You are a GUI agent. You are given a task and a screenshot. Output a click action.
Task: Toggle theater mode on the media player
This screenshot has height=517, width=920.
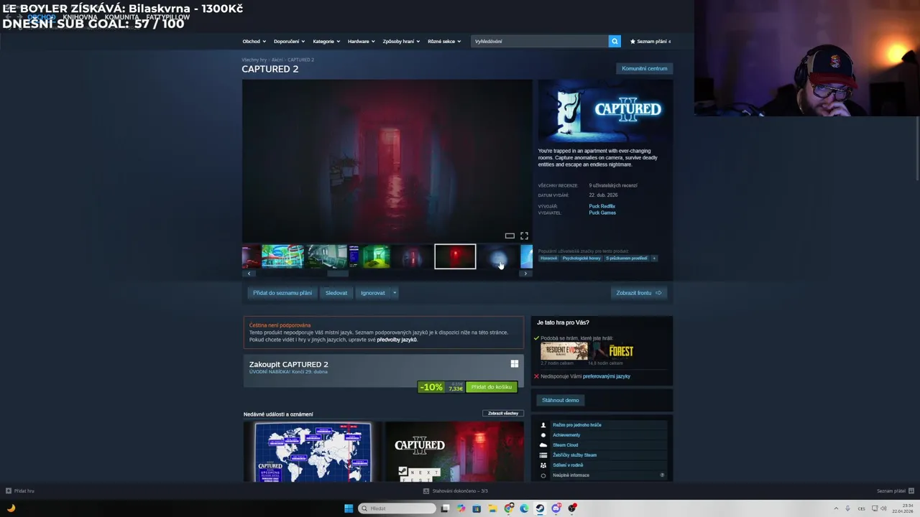coord(510,236)
